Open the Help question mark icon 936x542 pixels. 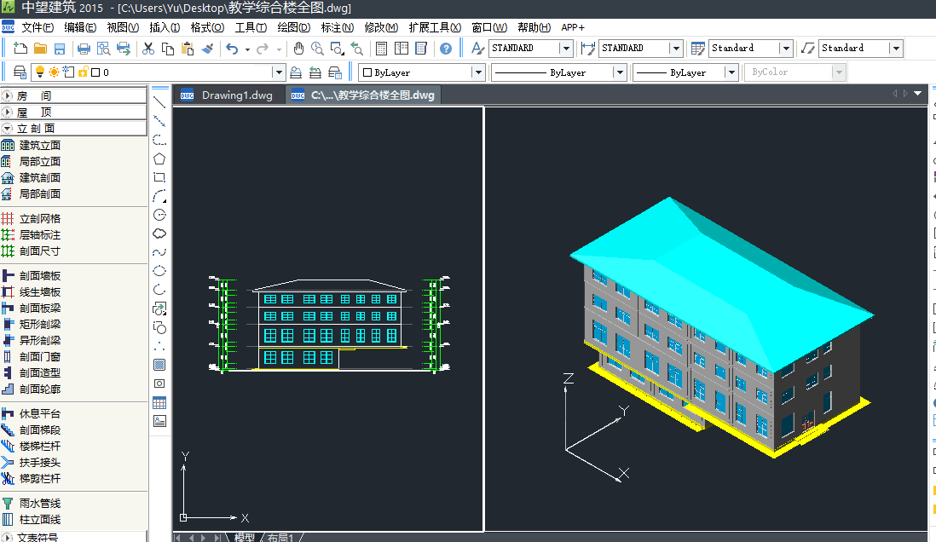coord(445,49)
